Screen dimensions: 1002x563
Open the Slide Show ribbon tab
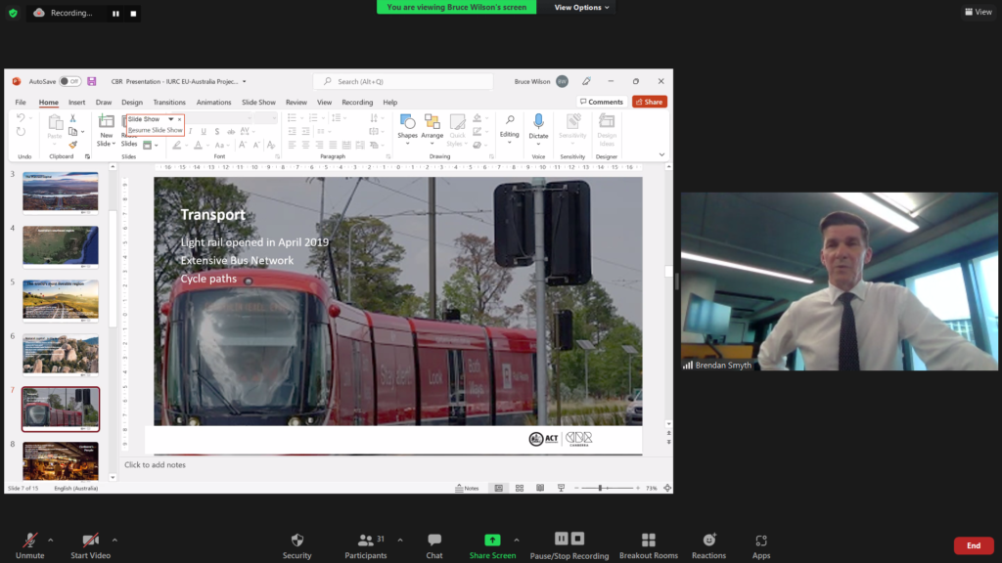258,102
